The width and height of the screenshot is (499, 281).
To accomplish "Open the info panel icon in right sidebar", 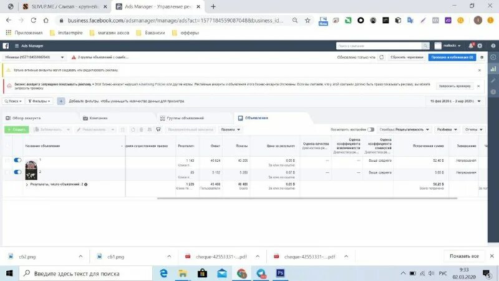I will tap(493, 57).
